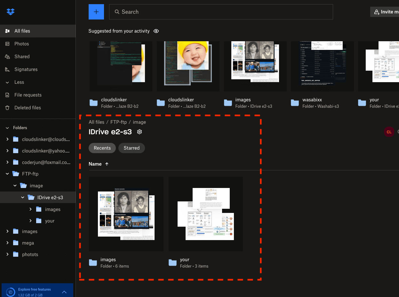
Task: Go to All files breadcrumb
Action: pos(97,122)
